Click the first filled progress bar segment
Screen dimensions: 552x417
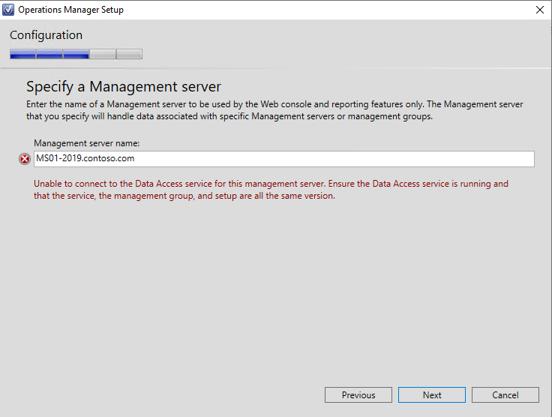click(23, 54)
